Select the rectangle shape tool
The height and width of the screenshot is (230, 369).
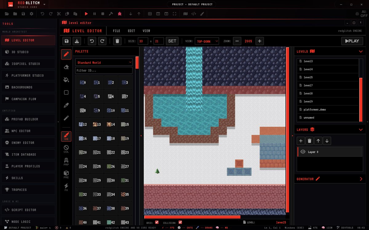click(x=66, y=93)
